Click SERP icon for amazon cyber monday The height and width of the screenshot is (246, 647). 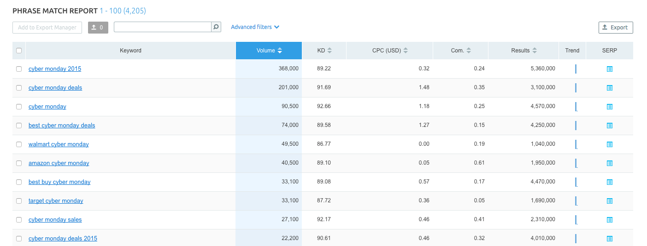point(609,163)
